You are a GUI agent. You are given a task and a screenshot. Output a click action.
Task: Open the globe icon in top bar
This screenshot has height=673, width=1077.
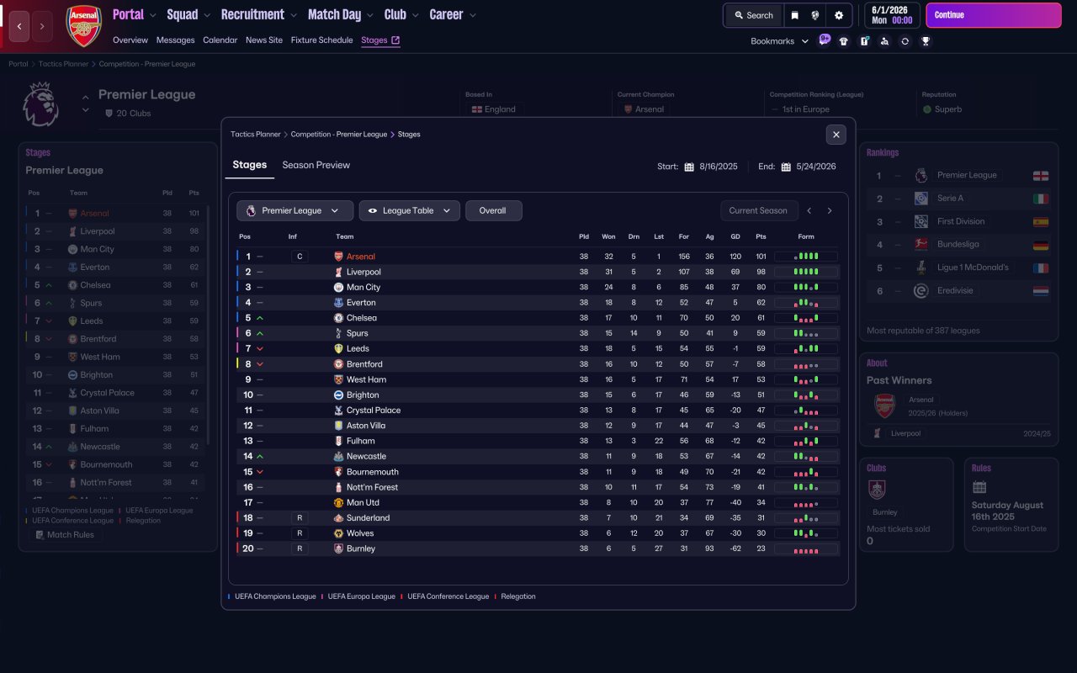click(815, 15)
